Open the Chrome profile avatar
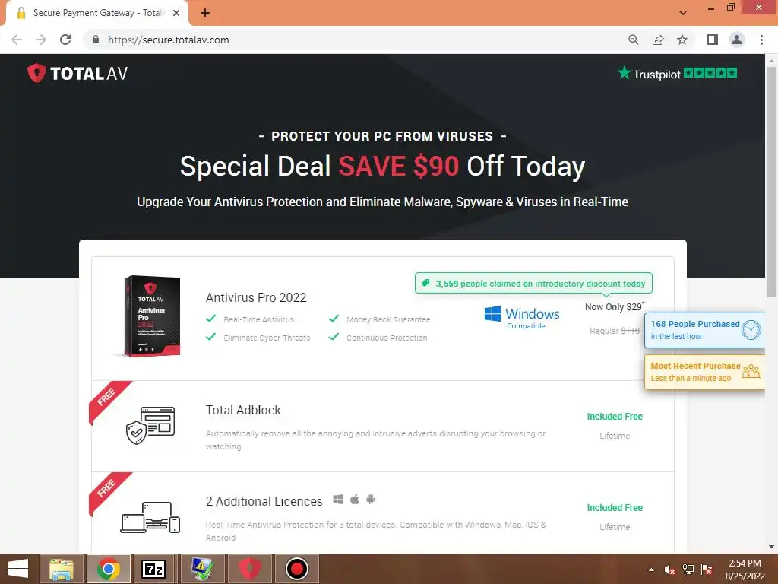Screen dimensions: 778x584 (737, 40)
